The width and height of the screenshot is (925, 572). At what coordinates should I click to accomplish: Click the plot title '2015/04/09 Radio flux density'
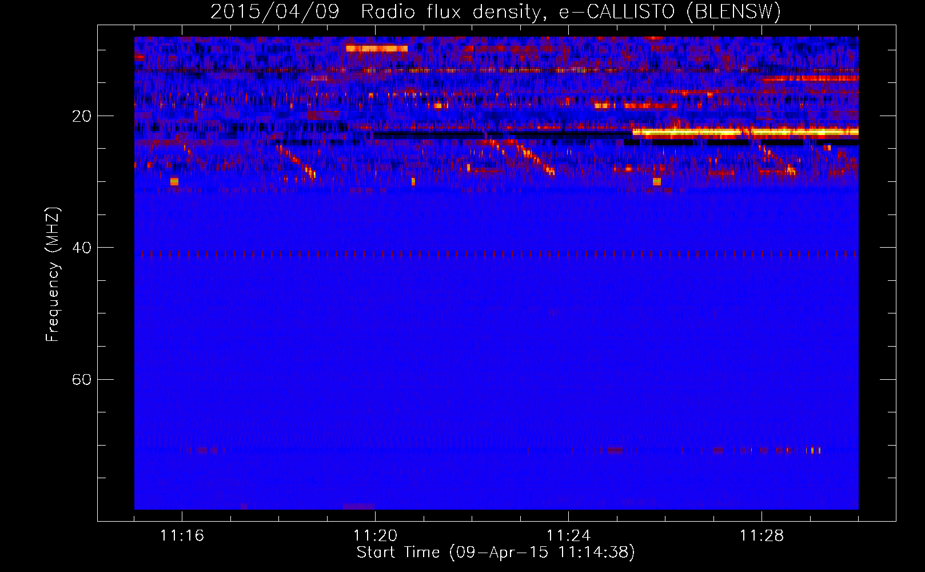click(495, 11)
